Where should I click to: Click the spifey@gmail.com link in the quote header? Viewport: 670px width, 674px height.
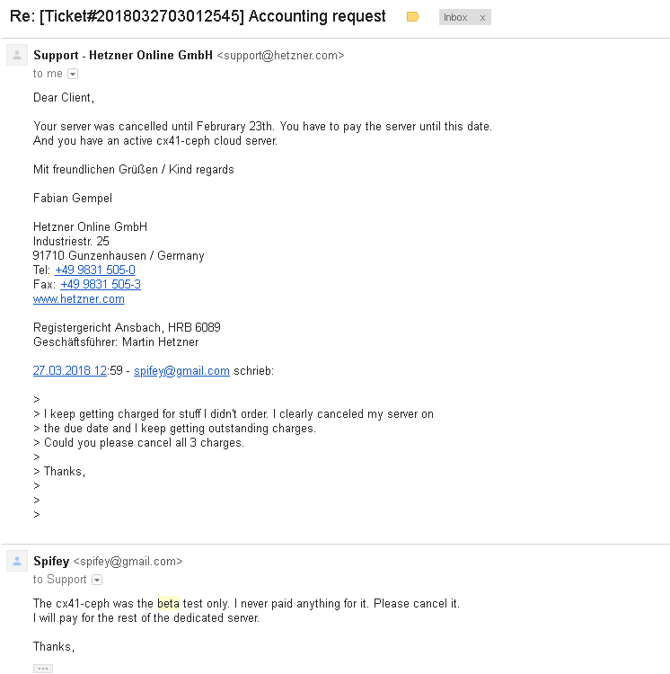click(x=181, y=370)
